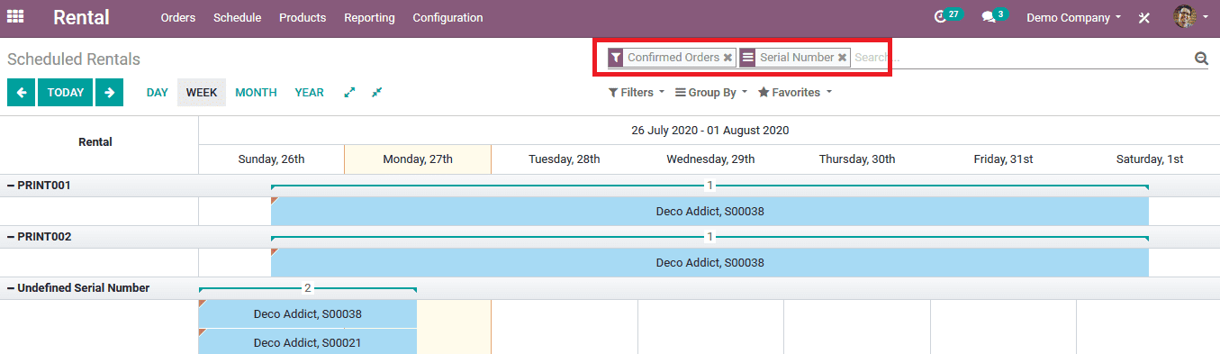Viewport: 1220px width, 354px height.
Task: Go to next week arrow
Action: point(109,92)
